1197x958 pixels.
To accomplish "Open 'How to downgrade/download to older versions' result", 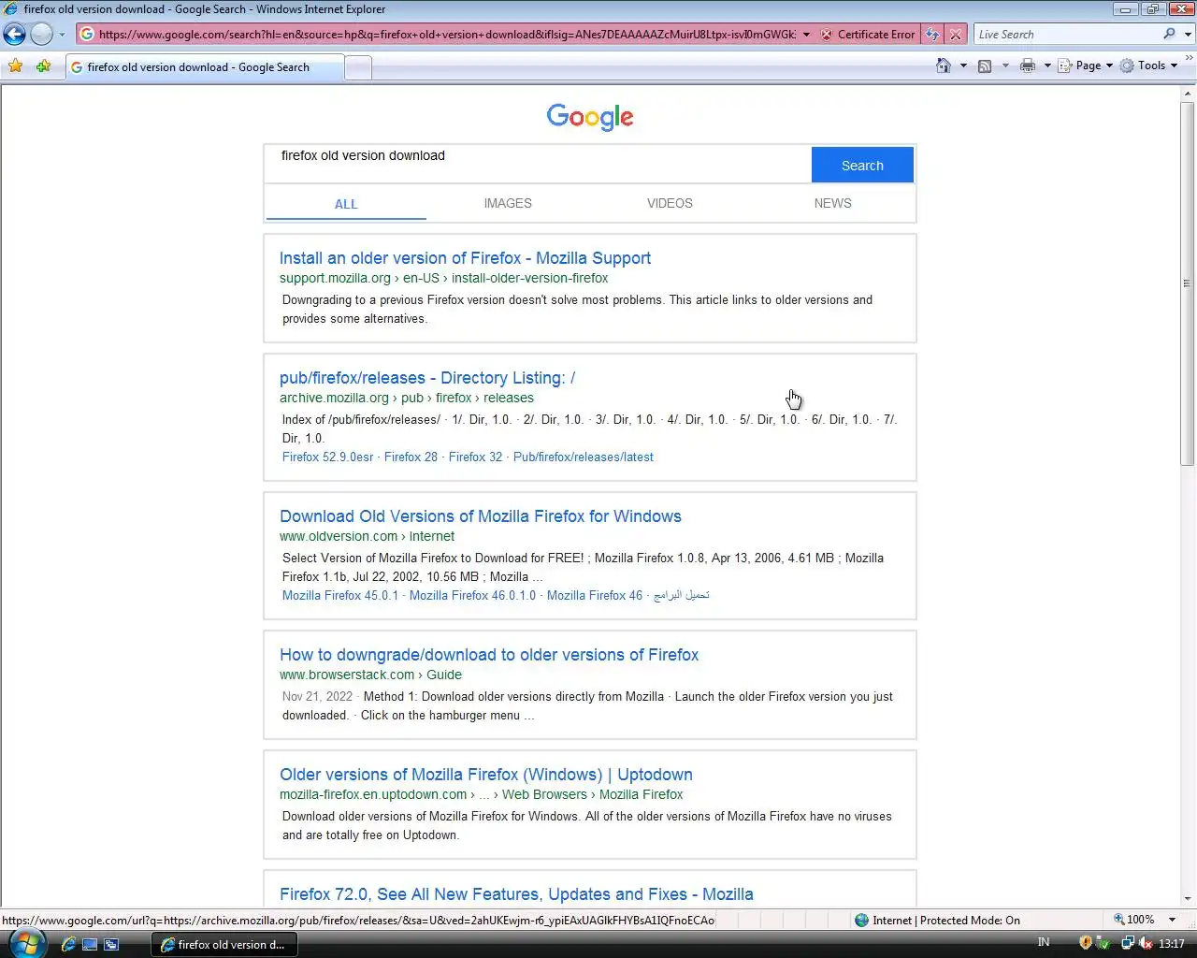I will pos(489,655).
